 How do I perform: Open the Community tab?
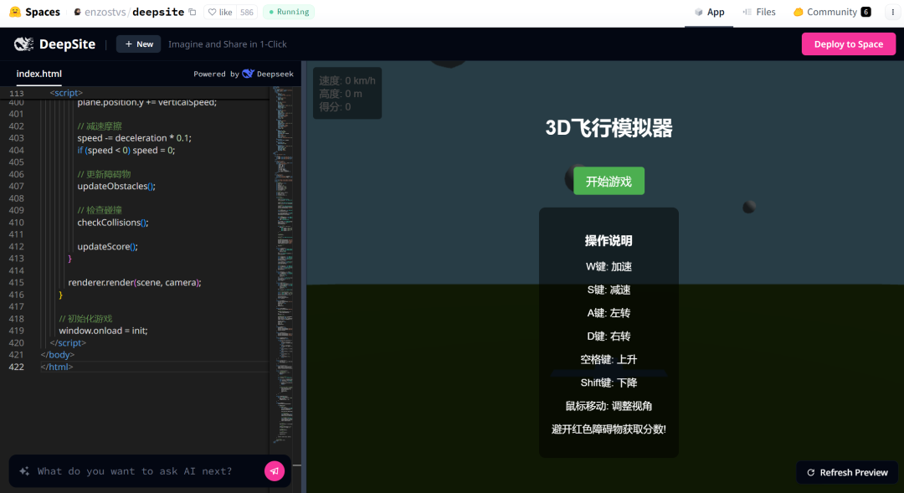click(832, 12)
